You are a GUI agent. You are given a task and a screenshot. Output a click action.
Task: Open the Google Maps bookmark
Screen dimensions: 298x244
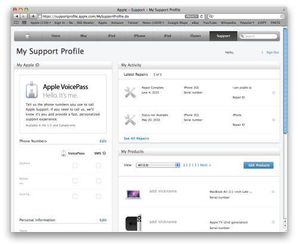click(178, 23)
